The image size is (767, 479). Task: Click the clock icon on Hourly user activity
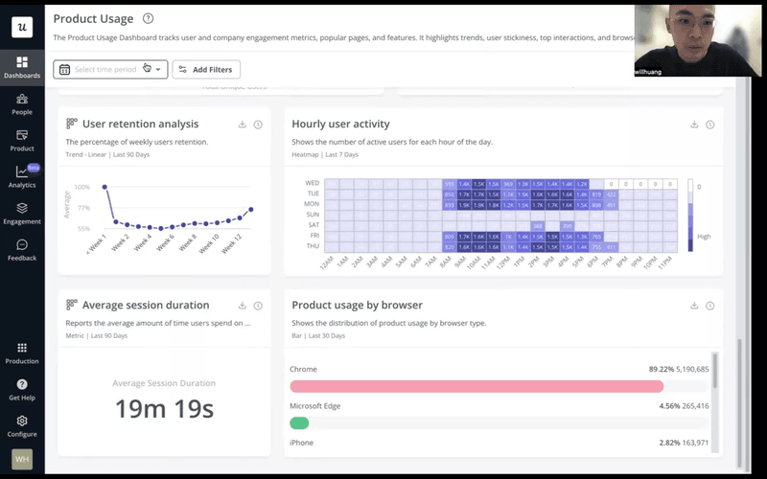point(709,125)
